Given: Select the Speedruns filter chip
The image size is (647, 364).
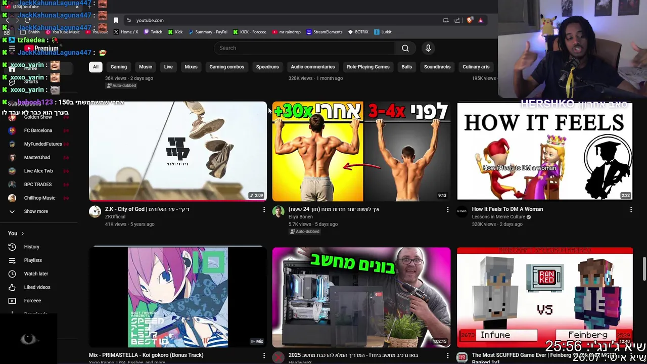Looking at the screenshot, I should pos(267,67).
